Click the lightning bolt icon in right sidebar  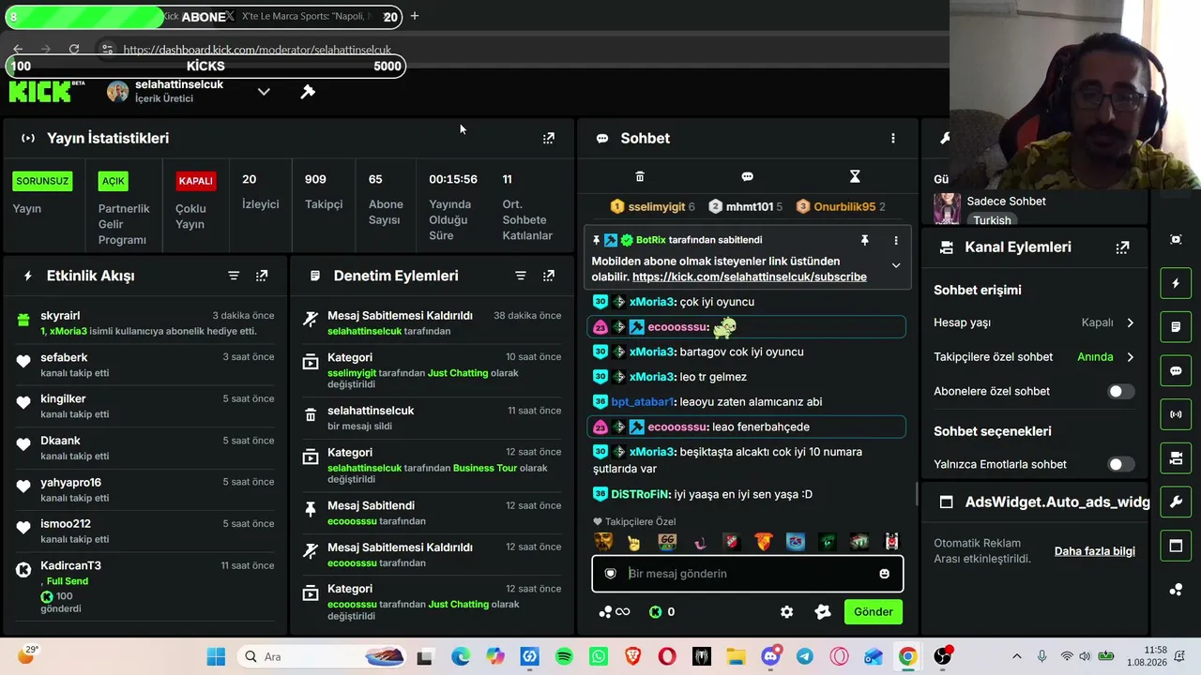tap(1176, 283)
